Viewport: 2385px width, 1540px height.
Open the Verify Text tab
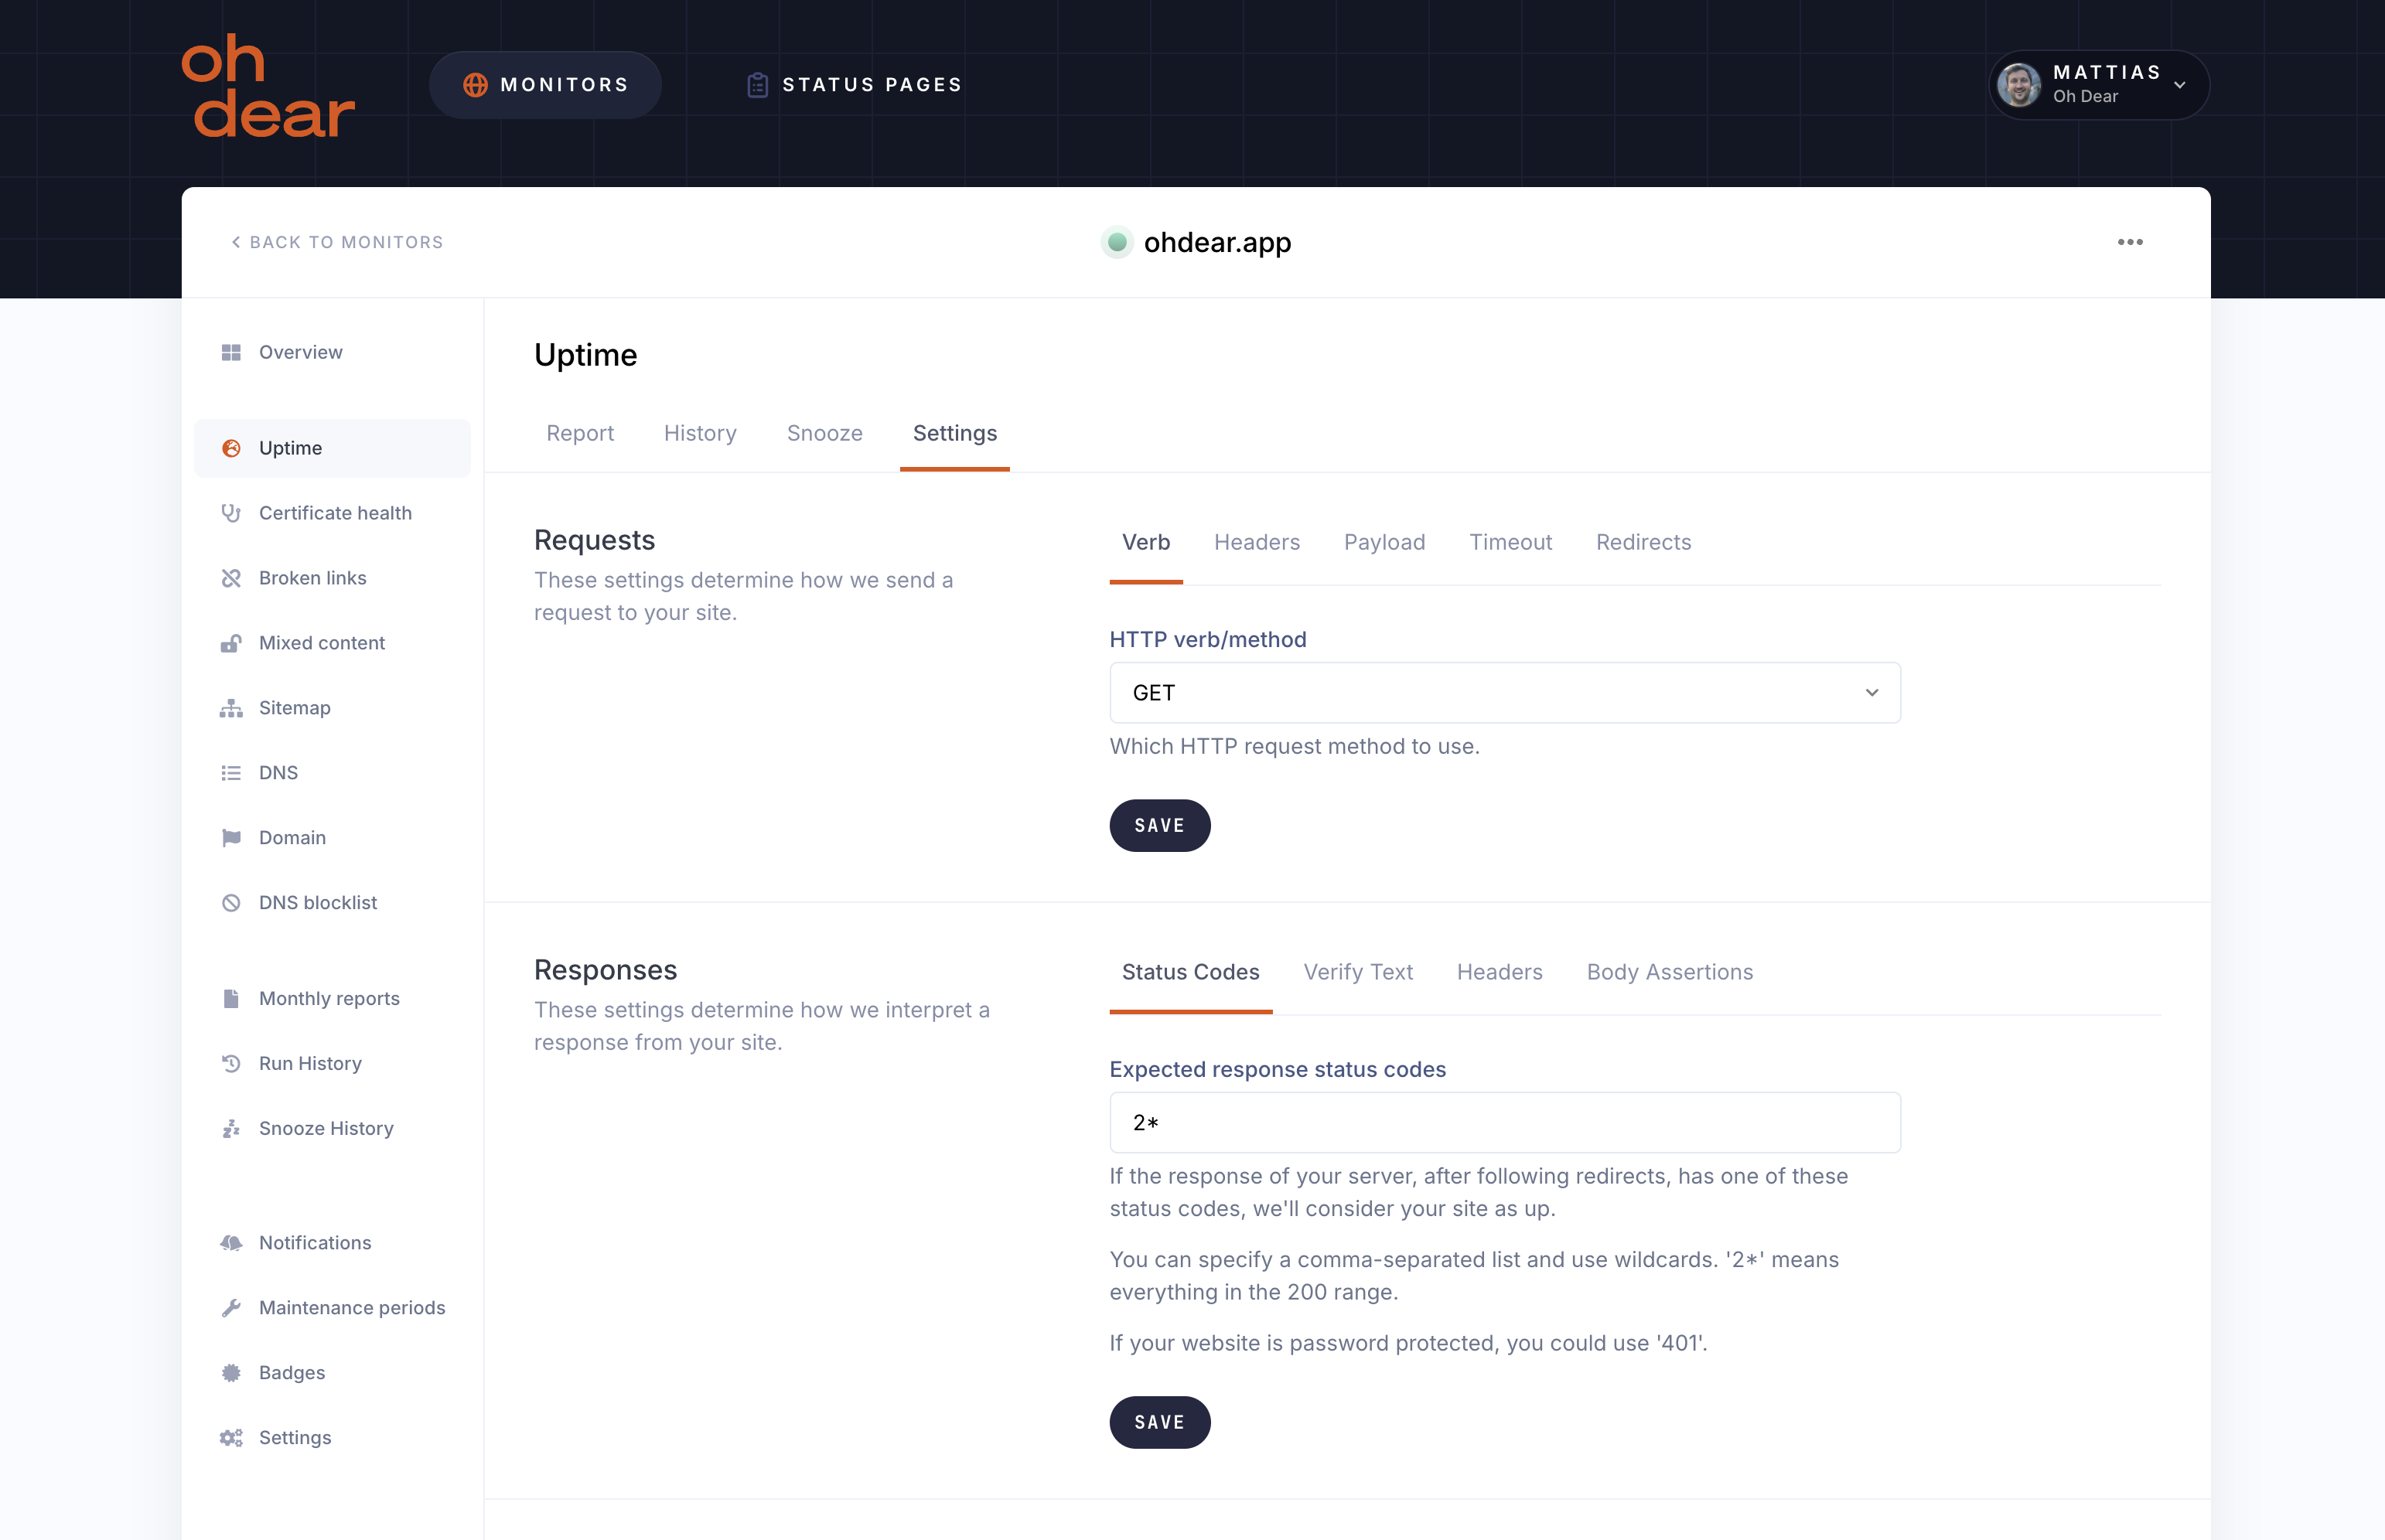(1357, 972)
